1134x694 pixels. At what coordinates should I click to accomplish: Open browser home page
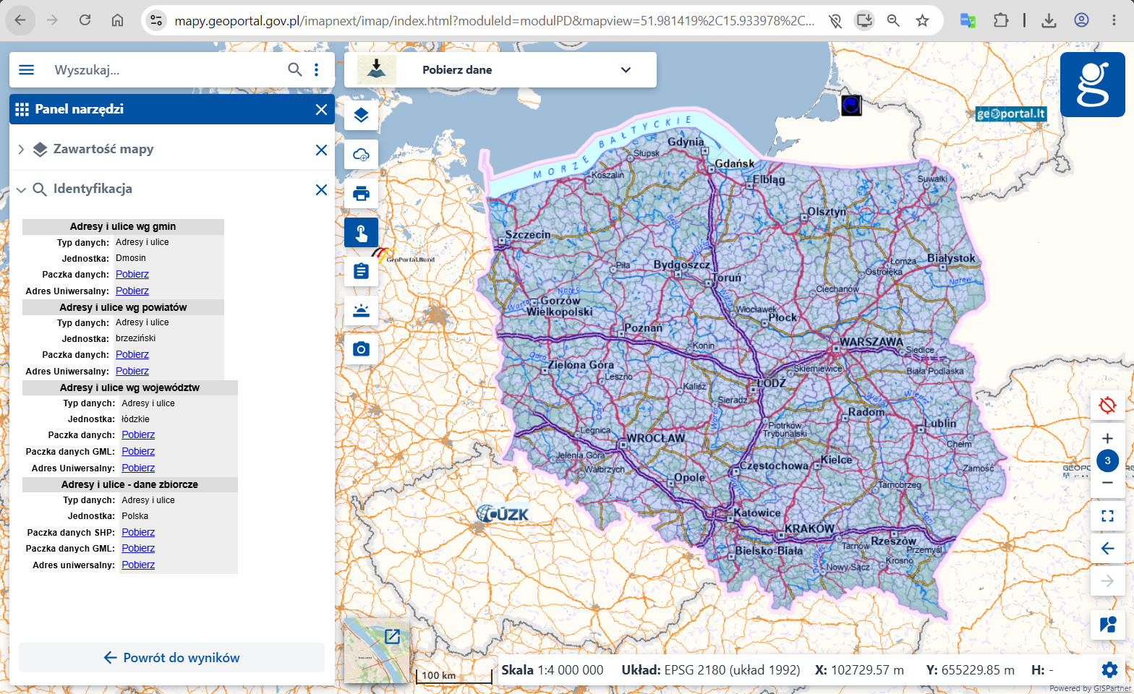click(117, 20)
